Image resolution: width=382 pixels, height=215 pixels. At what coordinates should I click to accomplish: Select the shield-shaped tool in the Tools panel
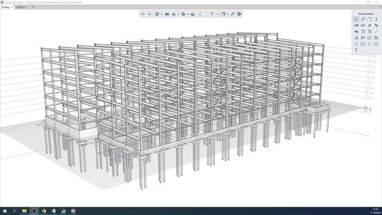369,38
